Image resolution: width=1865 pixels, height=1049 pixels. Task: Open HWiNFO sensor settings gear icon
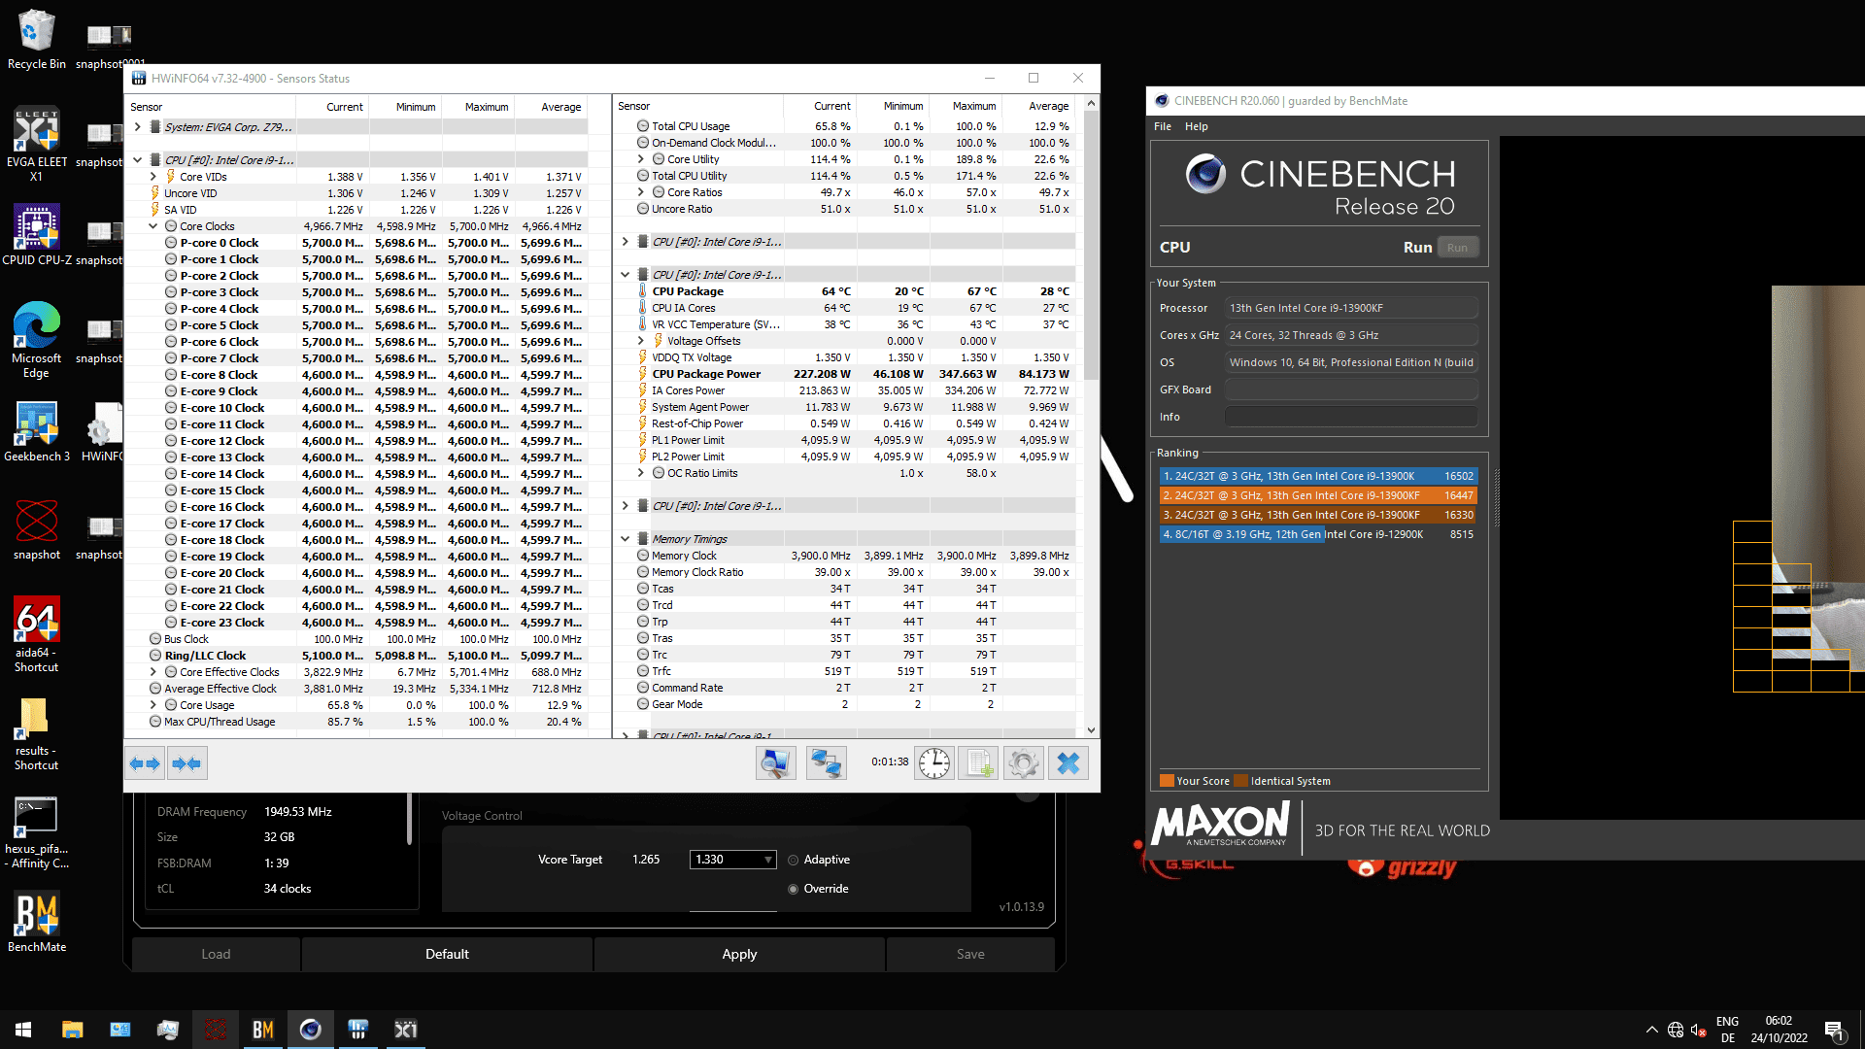(x=1023, y=763)
